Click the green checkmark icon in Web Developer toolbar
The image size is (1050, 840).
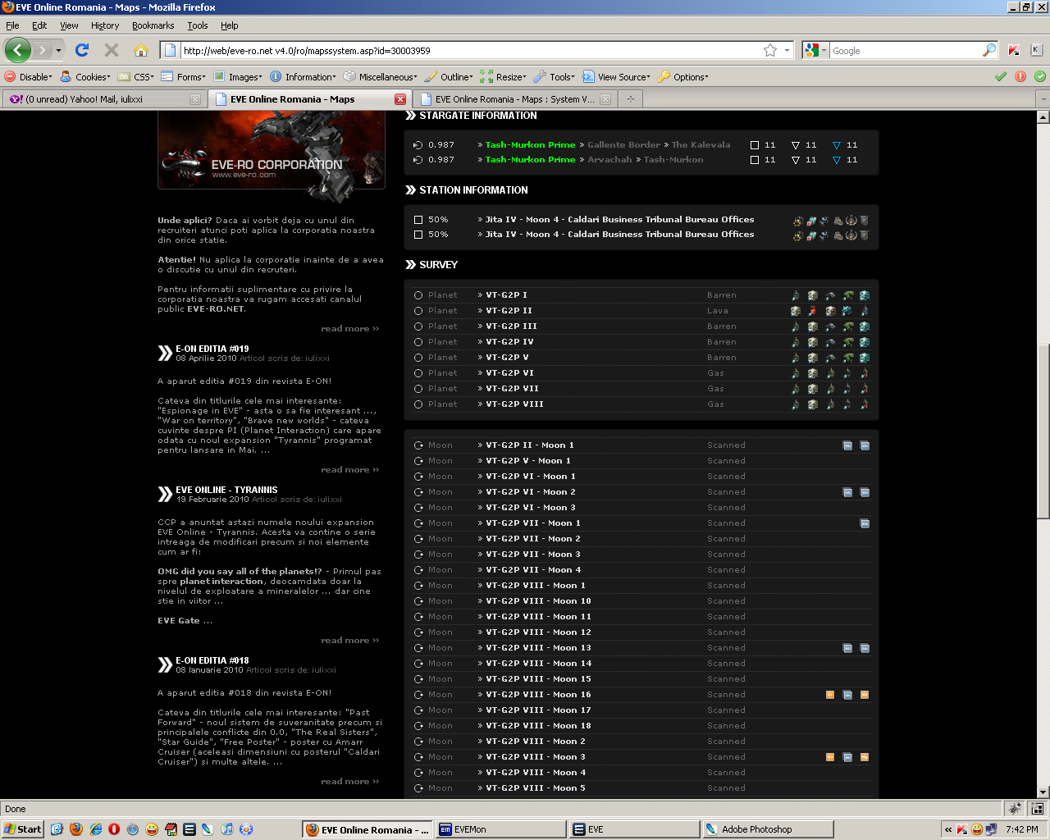coord(1001,76)
